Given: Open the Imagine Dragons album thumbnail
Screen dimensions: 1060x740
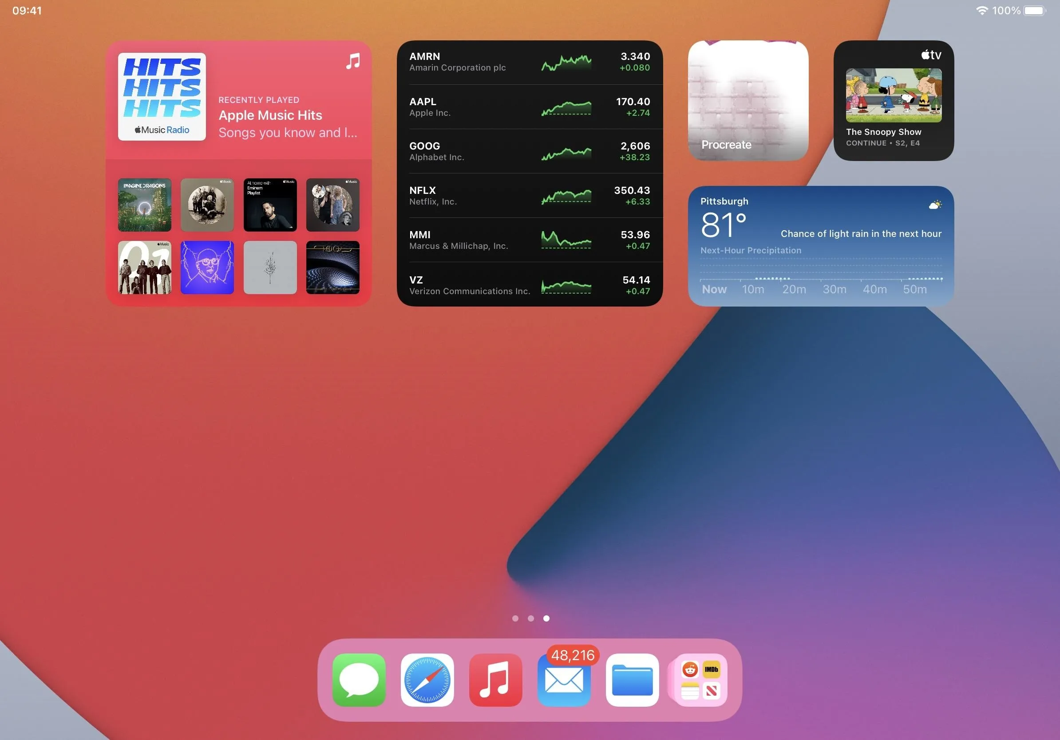Looking at the screenshot, I should tap(145, 205).
